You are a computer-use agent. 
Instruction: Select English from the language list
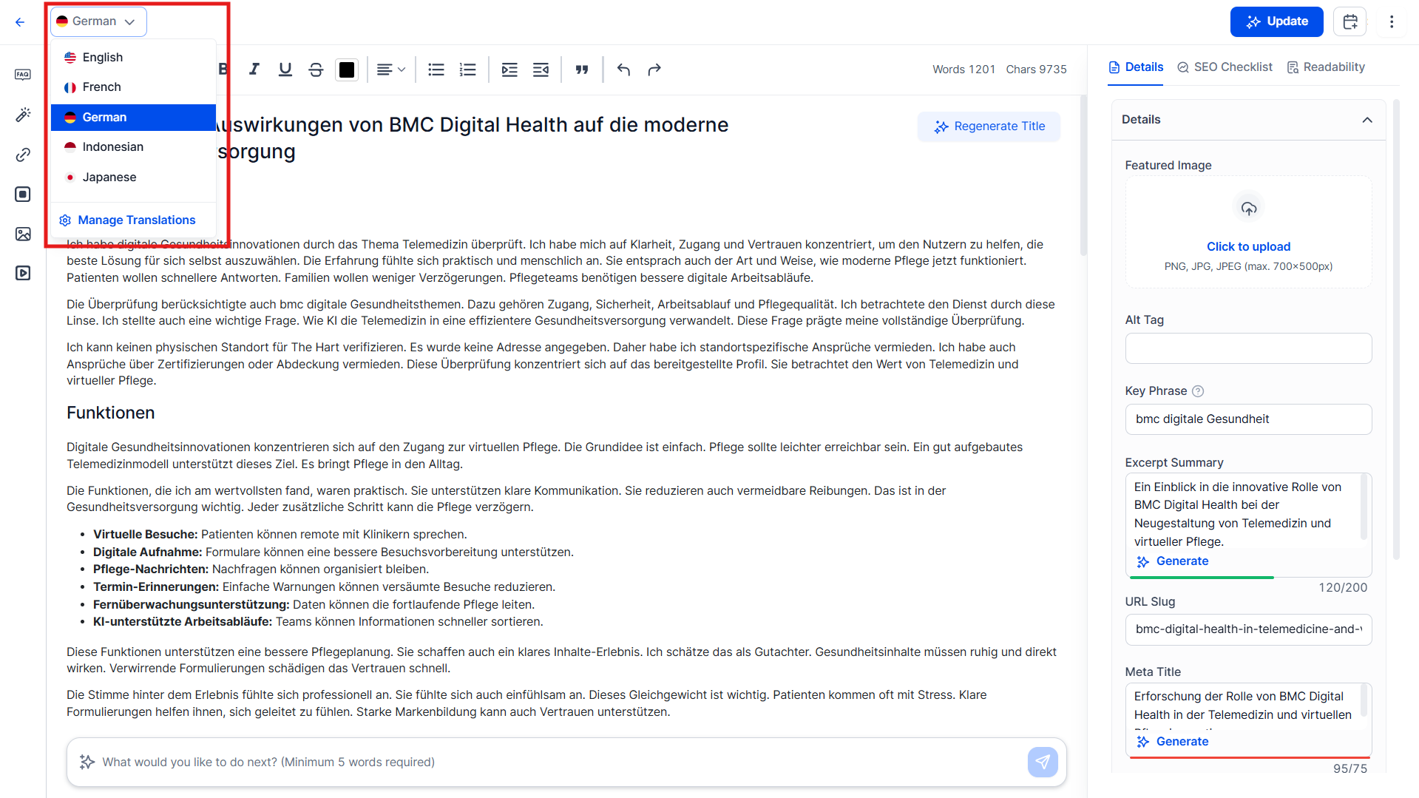[x=133, y=57]
